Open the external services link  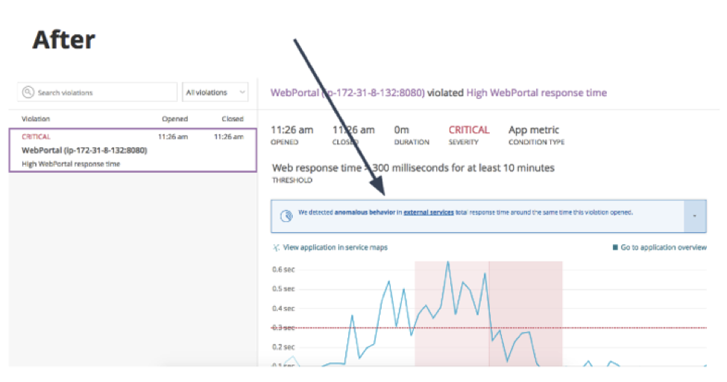point(429,212)
